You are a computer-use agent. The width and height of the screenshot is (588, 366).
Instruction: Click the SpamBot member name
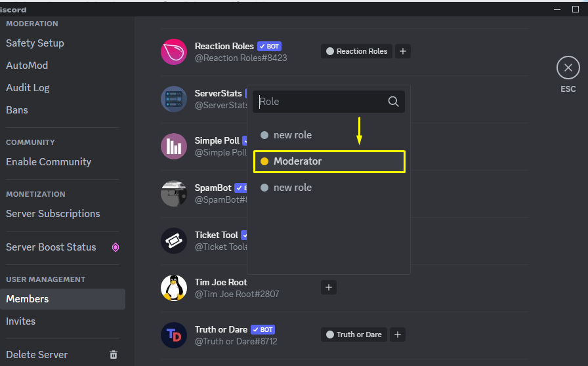[x=213, y=188]
